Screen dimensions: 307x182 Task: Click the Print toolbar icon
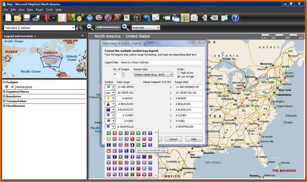[x=36, y=18]
